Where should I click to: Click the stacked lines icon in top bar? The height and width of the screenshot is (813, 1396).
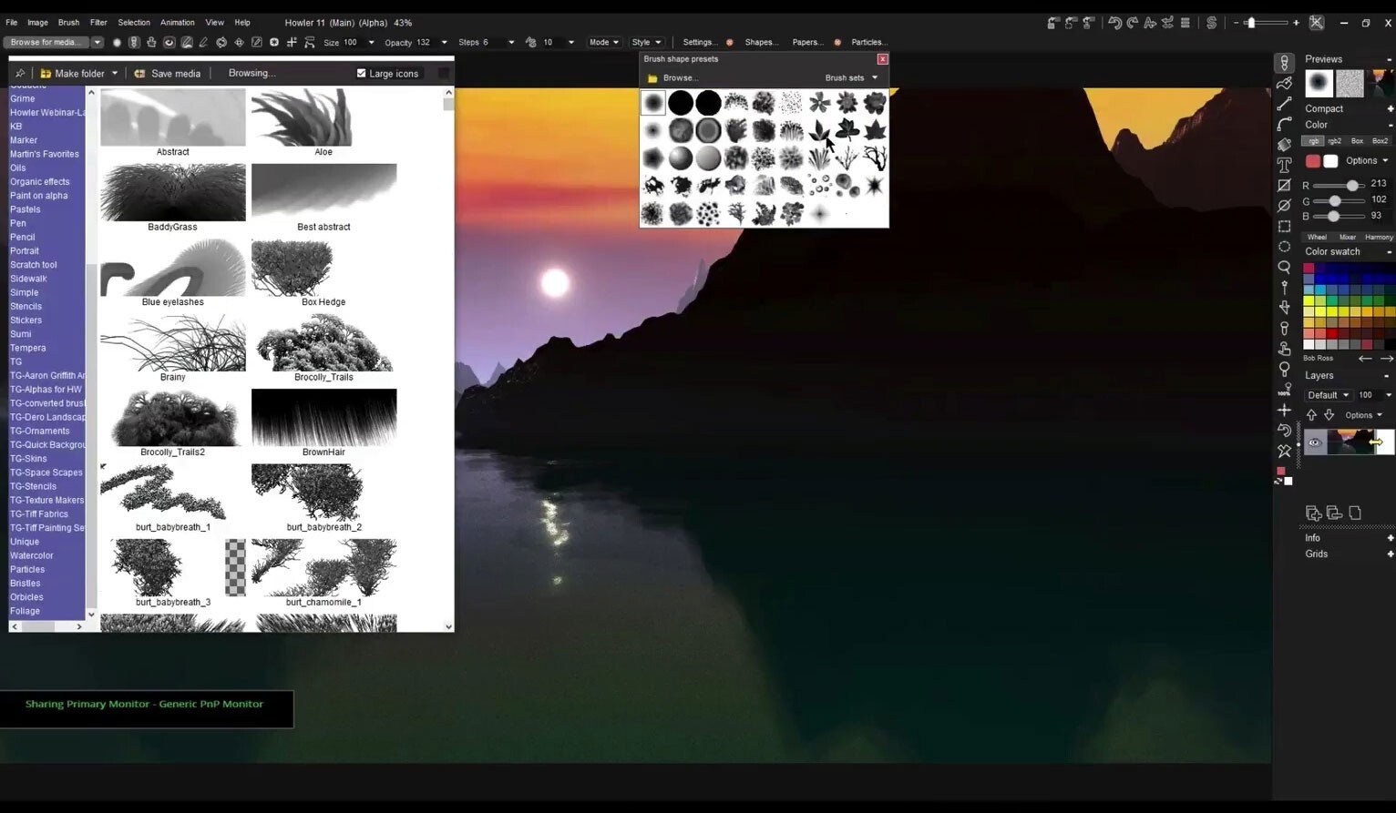[x=1185, y=23]
